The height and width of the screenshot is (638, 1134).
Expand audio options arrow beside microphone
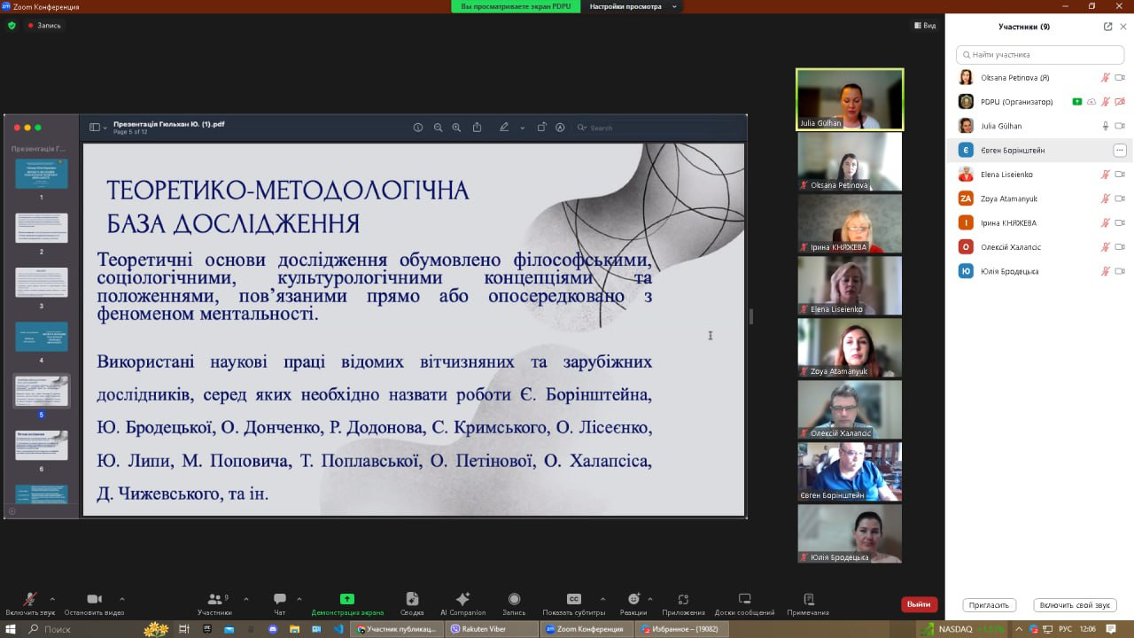tap(52, 598)
